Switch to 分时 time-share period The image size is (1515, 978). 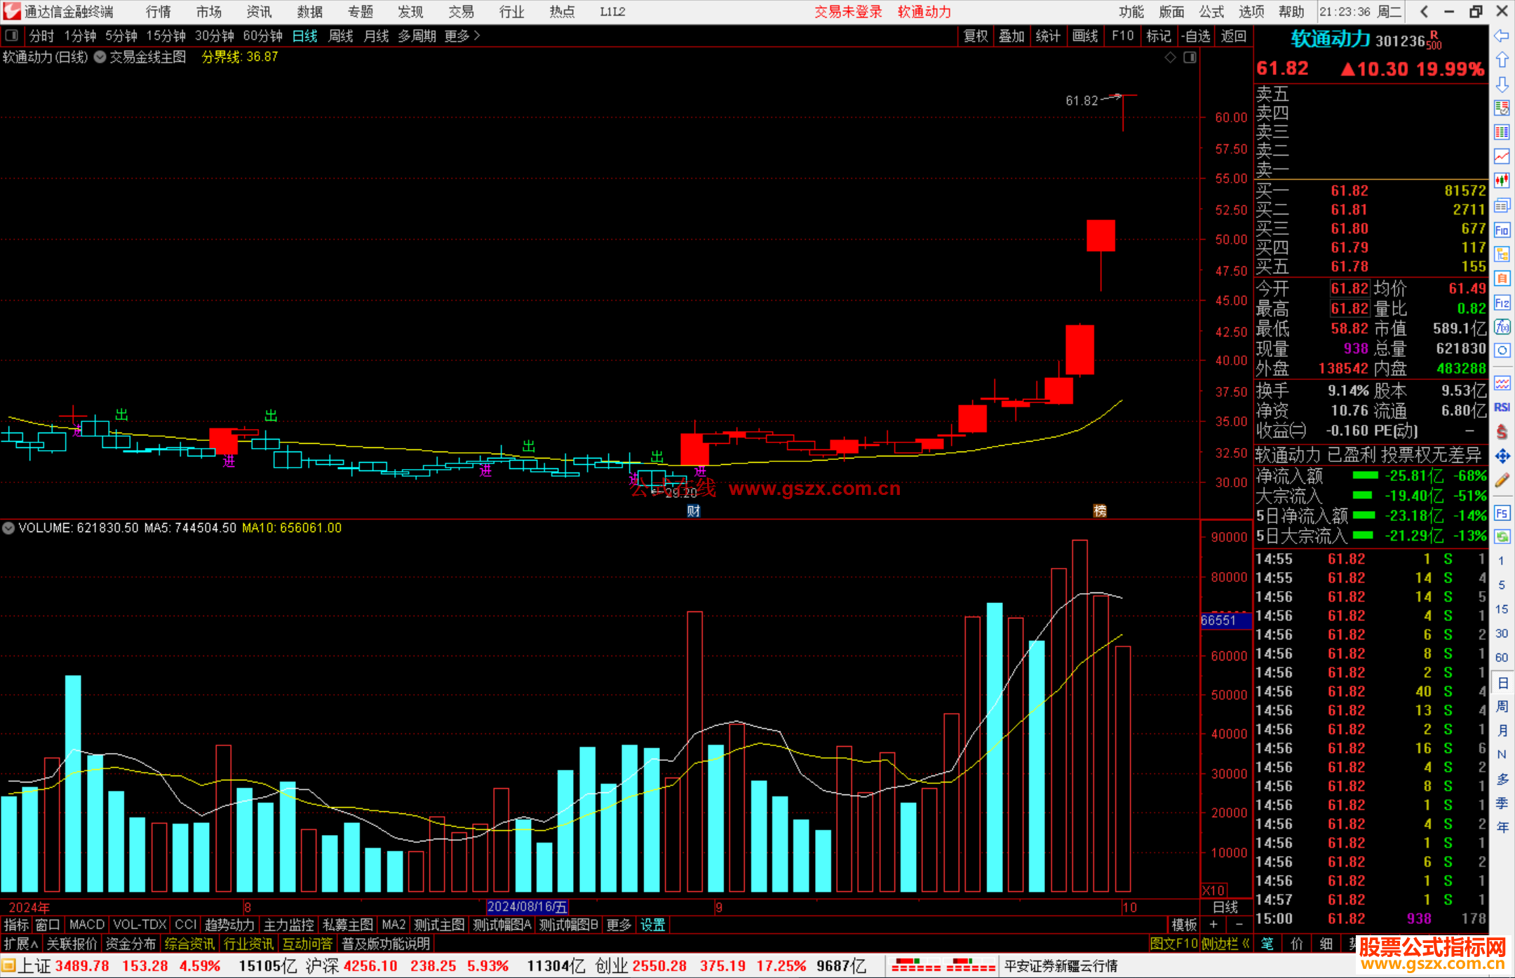[41, 36]
